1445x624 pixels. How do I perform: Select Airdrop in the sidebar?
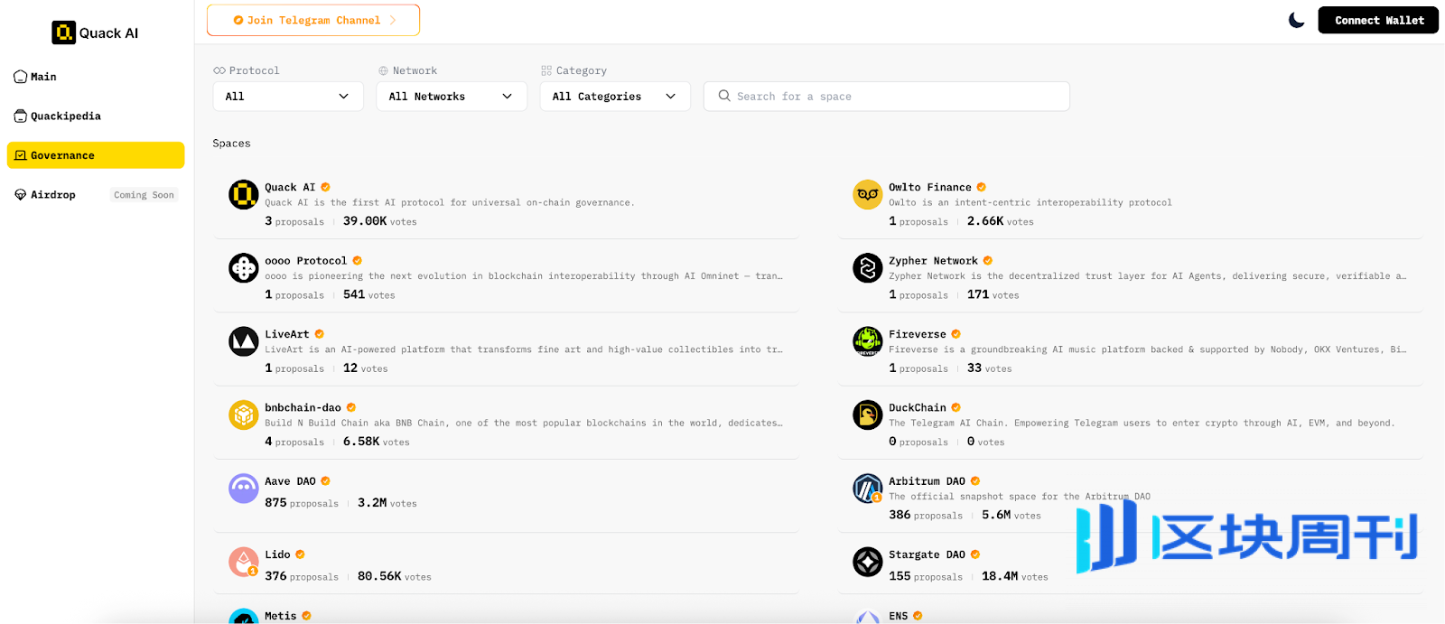tap(53, 194)
